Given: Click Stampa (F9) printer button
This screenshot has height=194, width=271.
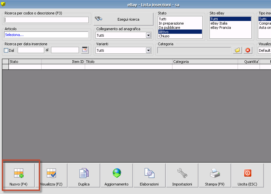Looking at the screenshot, I should pyautogui.click(x=215, y=175).
